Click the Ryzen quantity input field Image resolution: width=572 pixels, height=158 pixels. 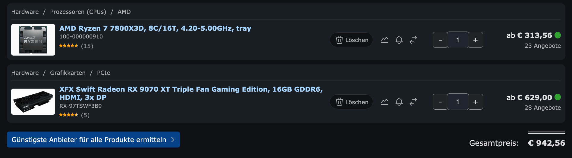458,40
